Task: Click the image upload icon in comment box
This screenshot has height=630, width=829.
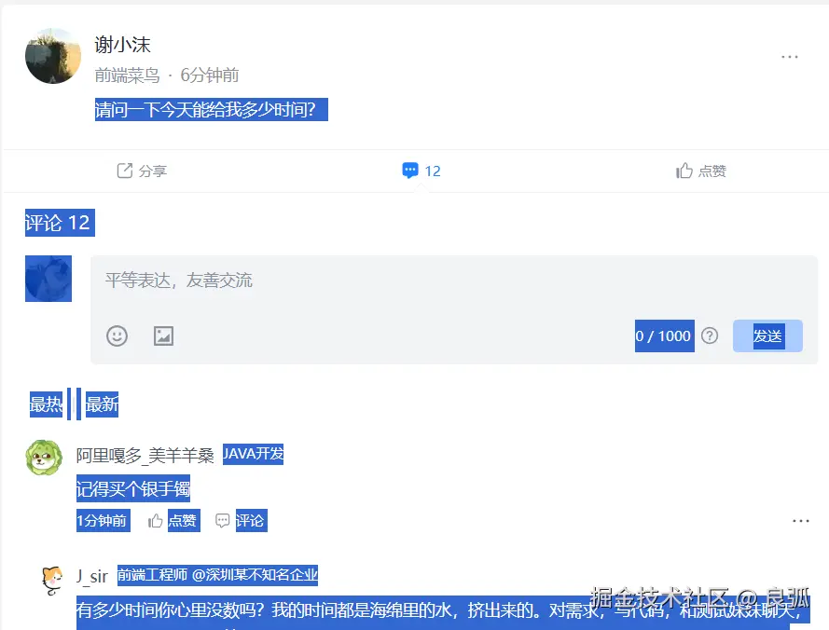Action: [164, 336]
